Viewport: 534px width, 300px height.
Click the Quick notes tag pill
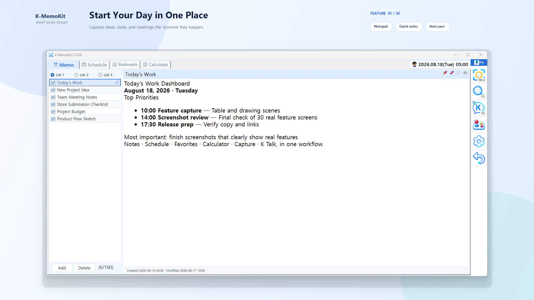pyautogui.click(x=409, y=27)
